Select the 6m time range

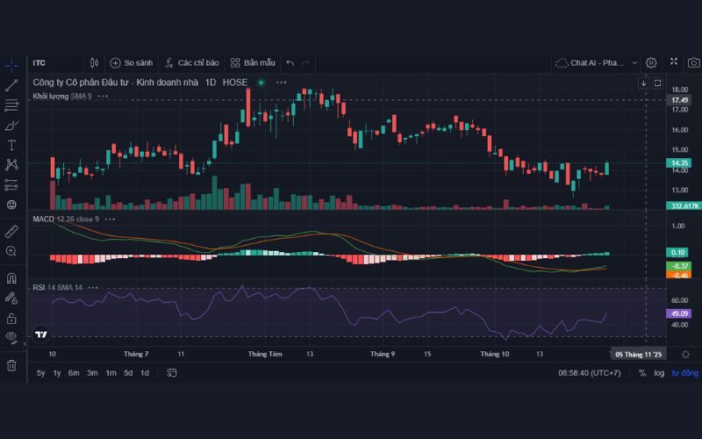(x=74, y=373)
